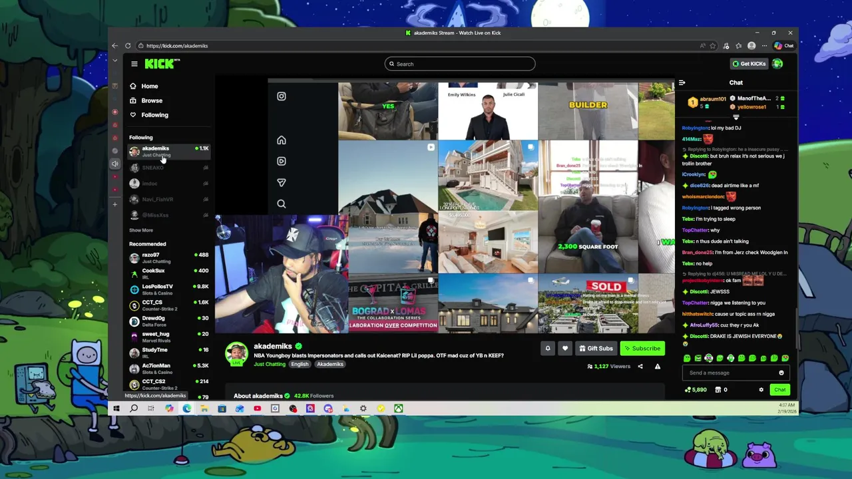Open the user profile avatar menu
The image size is (852, 479).
point(777,64)
